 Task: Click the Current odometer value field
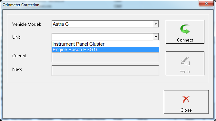105,57
